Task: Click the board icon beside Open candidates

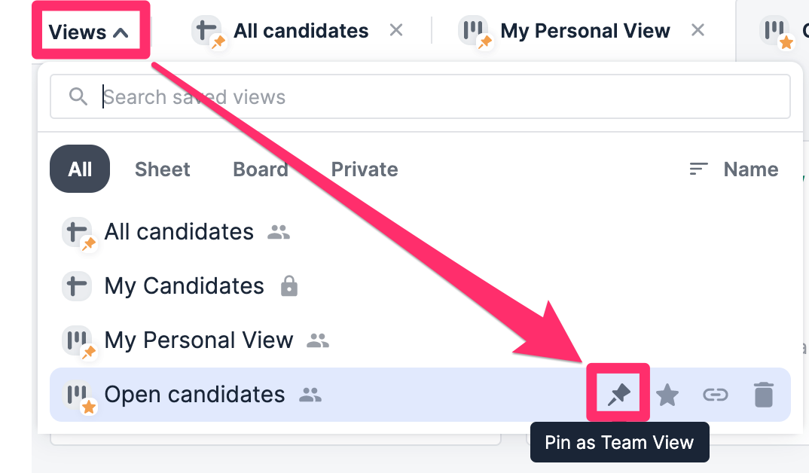Action: coord(78,394)
